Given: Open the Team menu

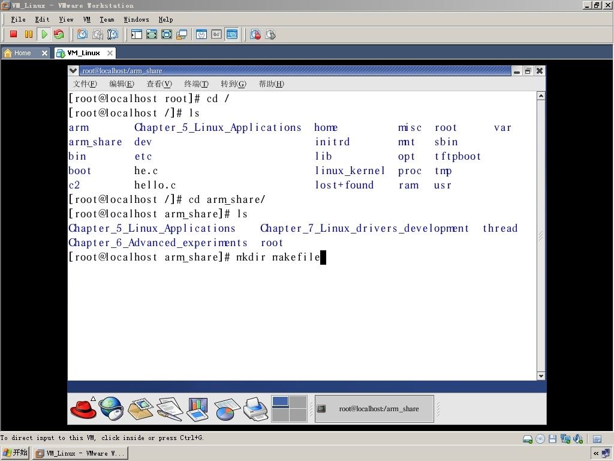Looking at the screenshot, I should click(107, 19).
